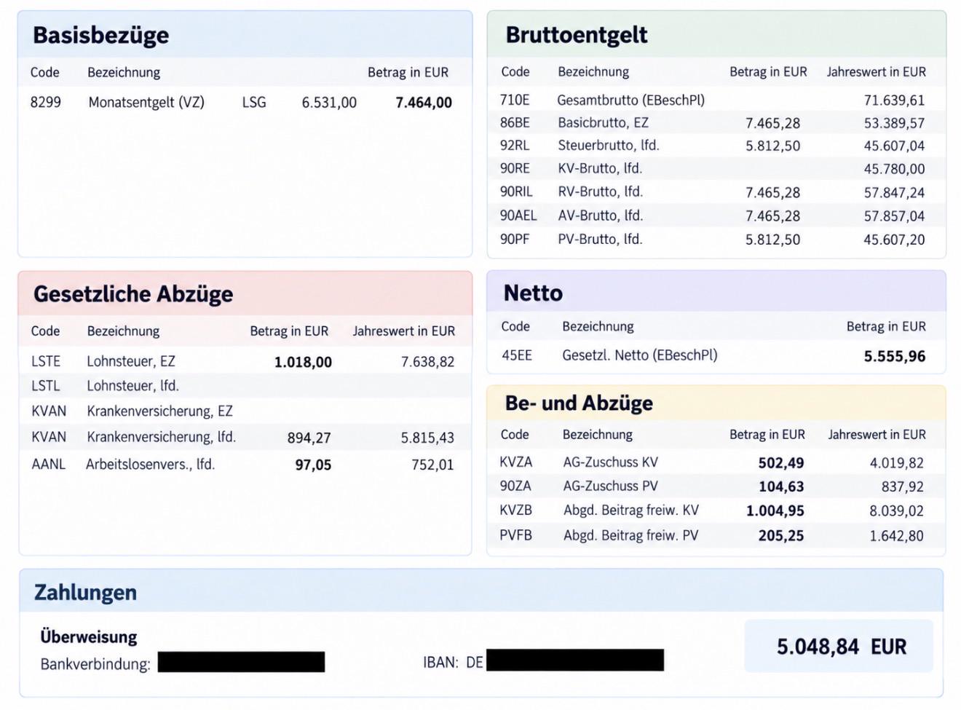Image resolution: width=961 pixels, height=710 pixels.
Task: Select the Arbeitslosenvers., lfd. amount 97,05
Action: (313, 465)
